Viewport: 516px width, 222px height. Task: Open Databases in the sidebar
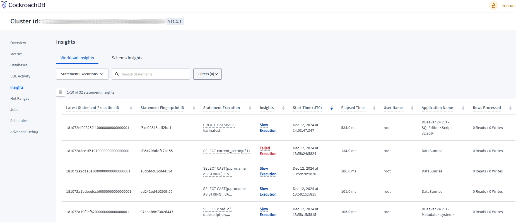pyautogui.click(x=19, y=65)
